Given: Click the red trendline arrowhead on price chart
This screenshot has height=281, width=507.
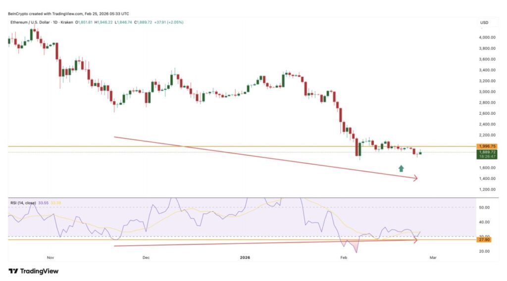Looking at the screenshot, I should click(415, 178).
